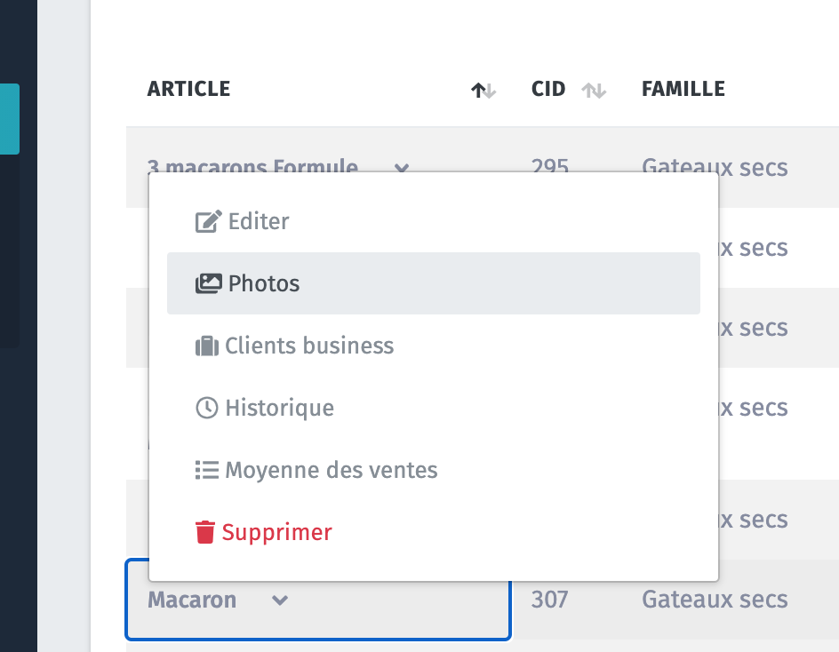This screenshot has height=652, width=839.
Task: Click the FAMILLE column header
Action: 683,89
